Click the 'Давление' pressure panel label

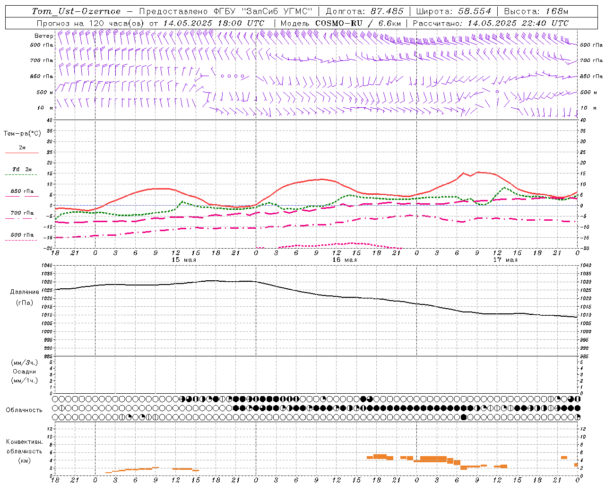point(25,292)
